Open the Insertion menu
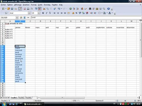Viewport: 142px width, 106px height. click(x=26, y=5)
